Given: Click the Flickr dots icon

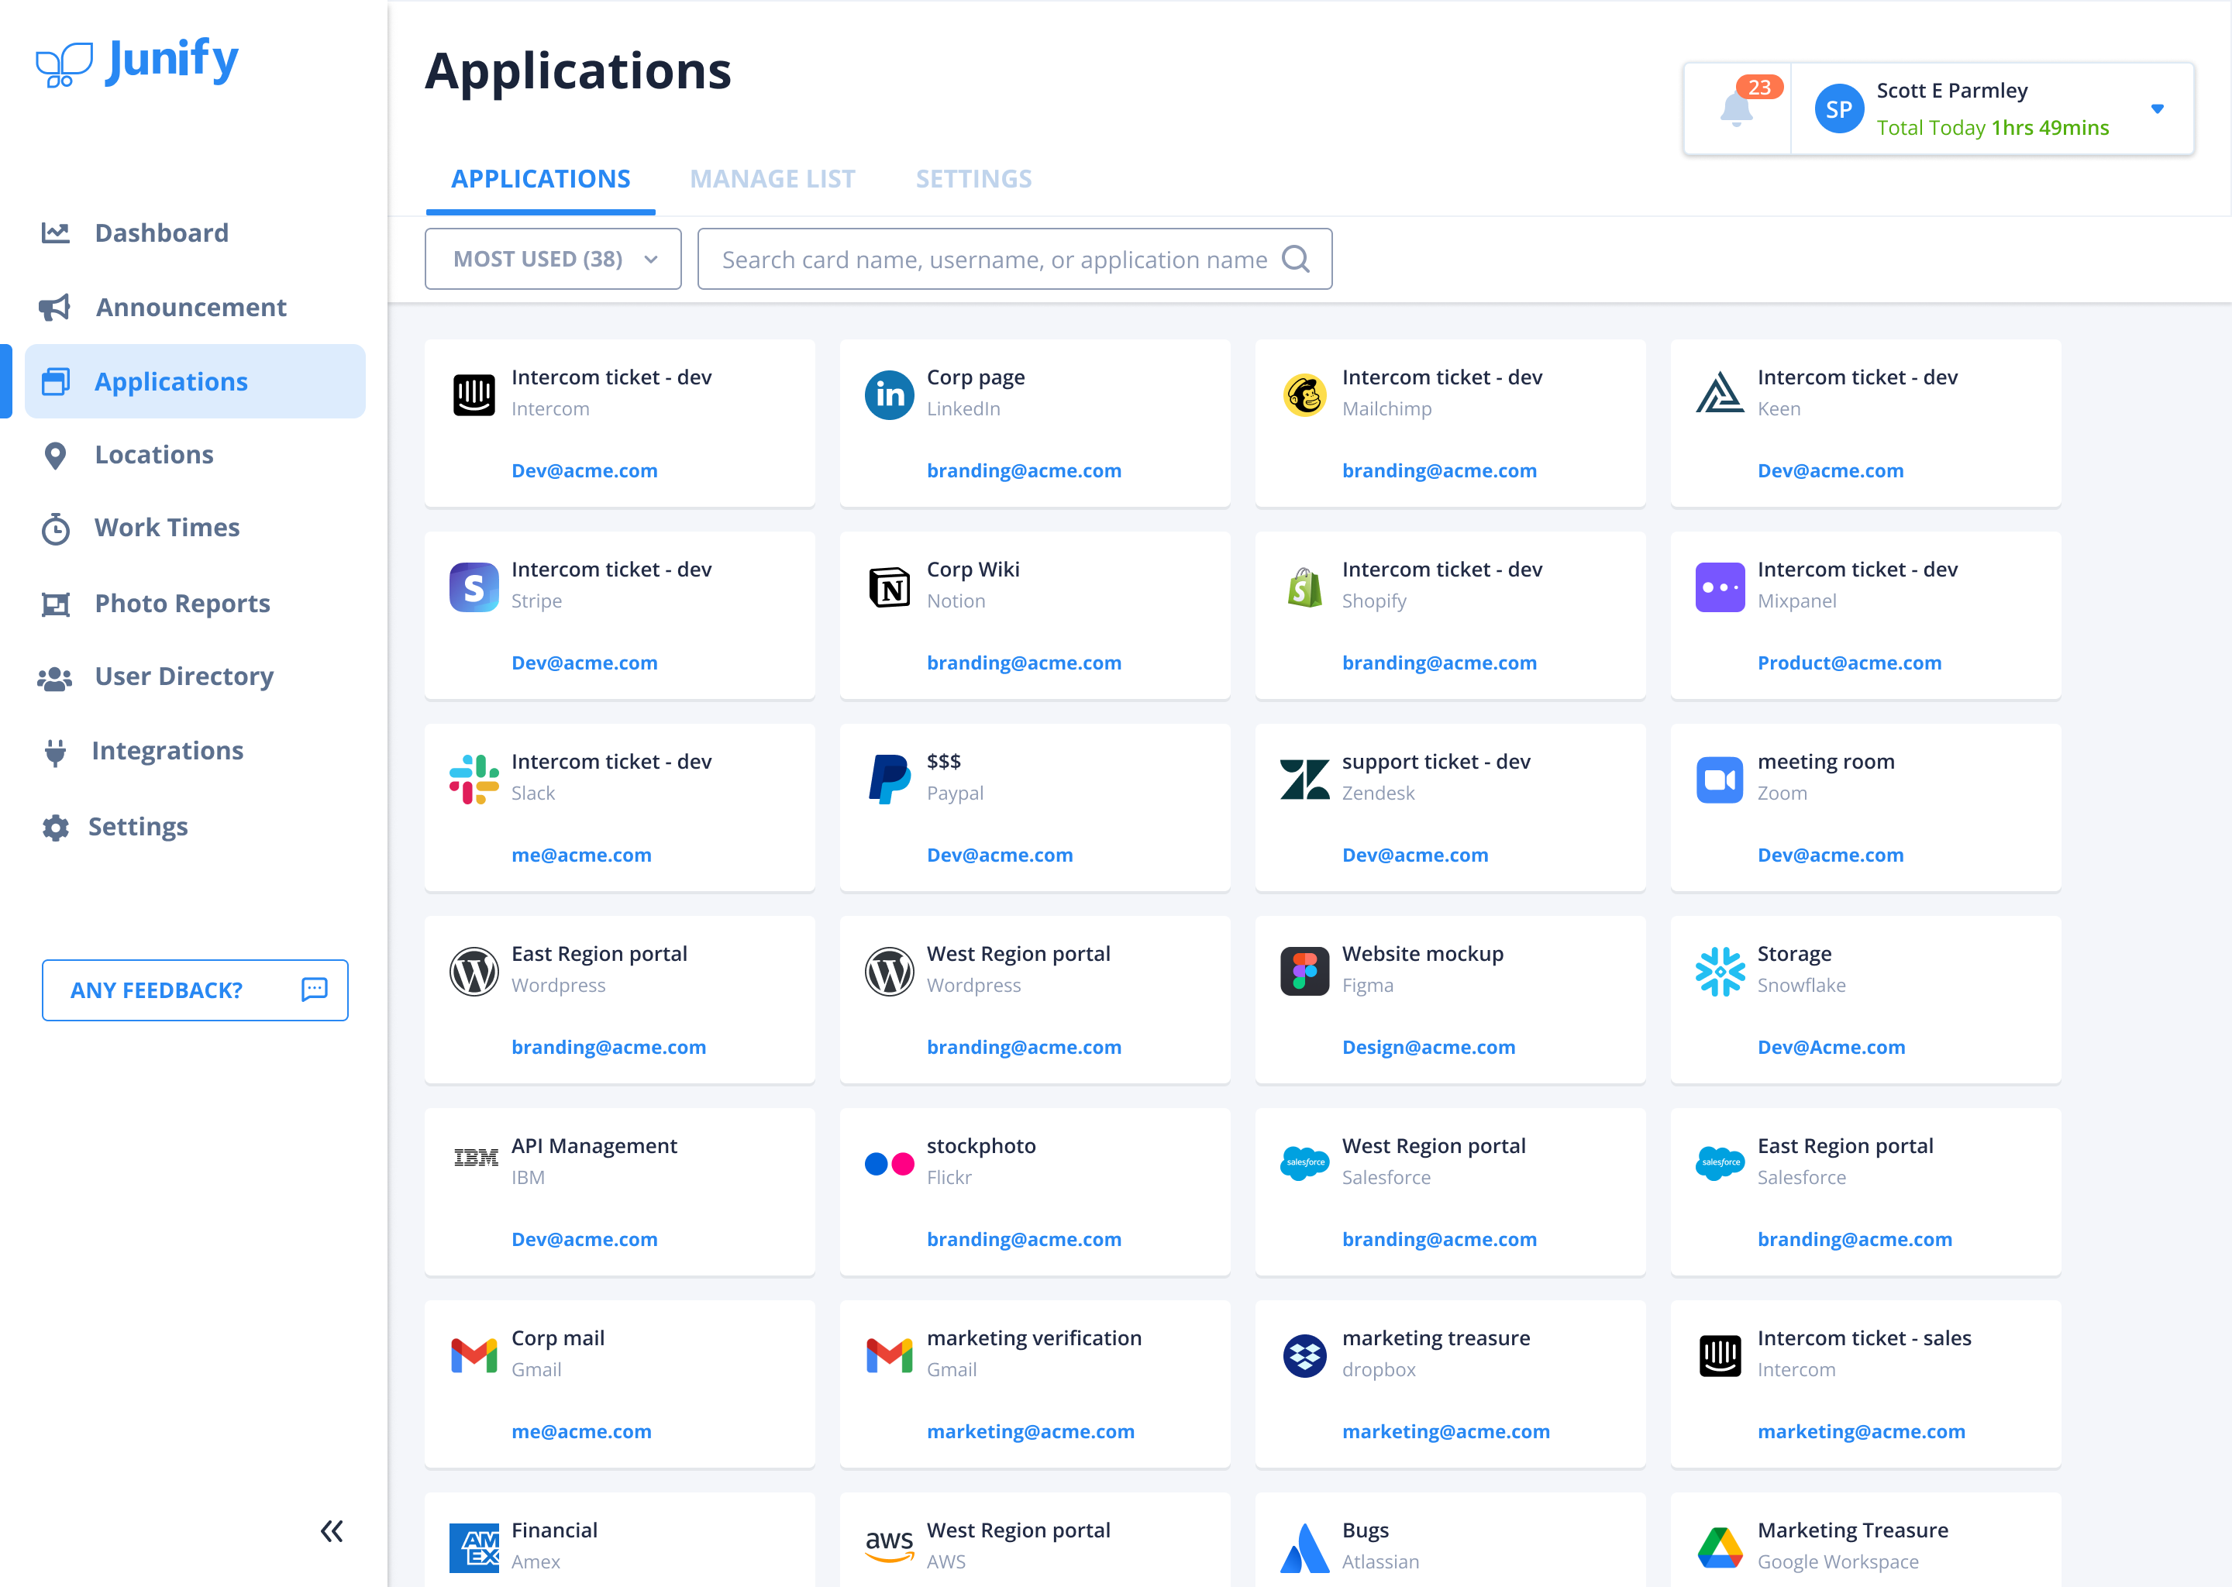Looking at the screenshot, I should 889,1164.
